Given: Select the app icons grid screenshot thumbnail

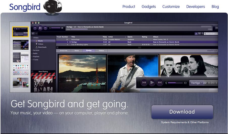Looking at the screenshot, I should [x=21, y=70].
